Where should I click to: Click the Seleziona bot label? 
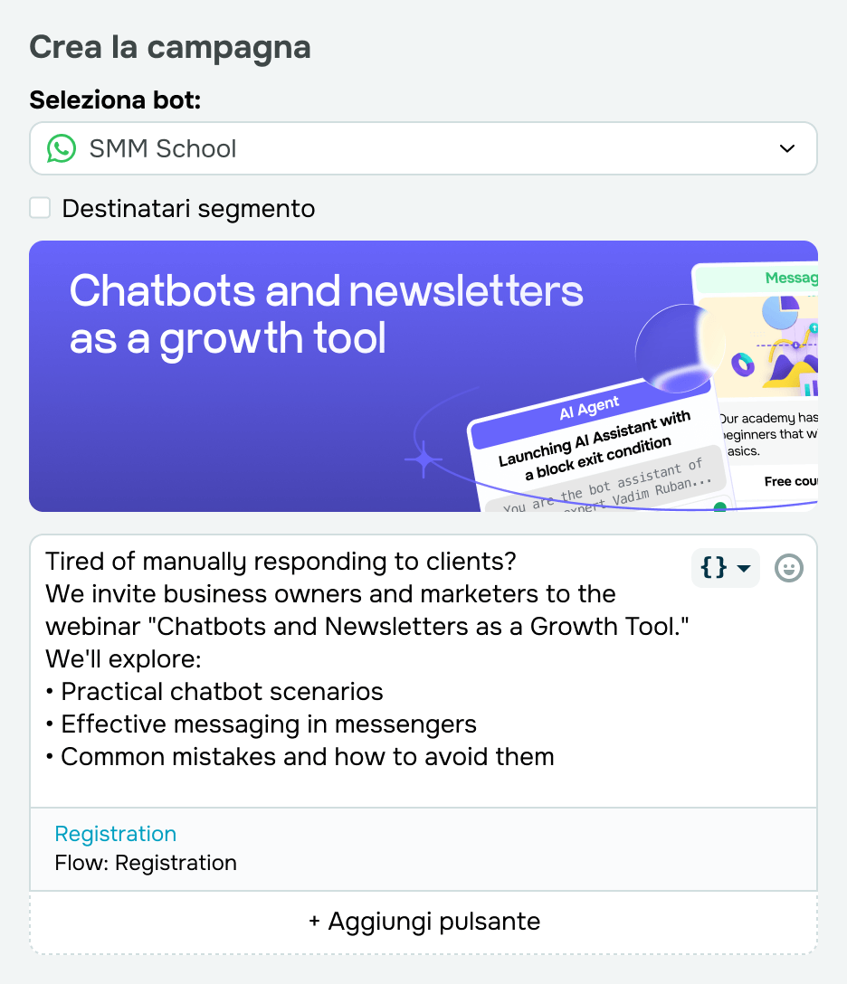(115, 99)
